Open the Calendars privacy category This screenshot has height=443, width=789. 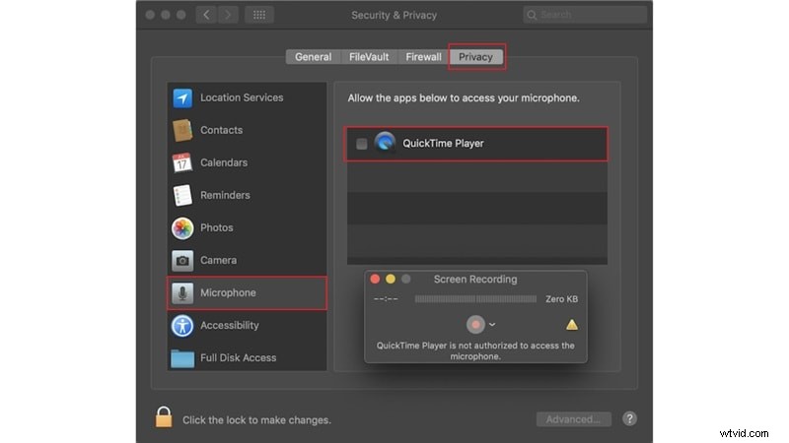(x=224, y=162)
